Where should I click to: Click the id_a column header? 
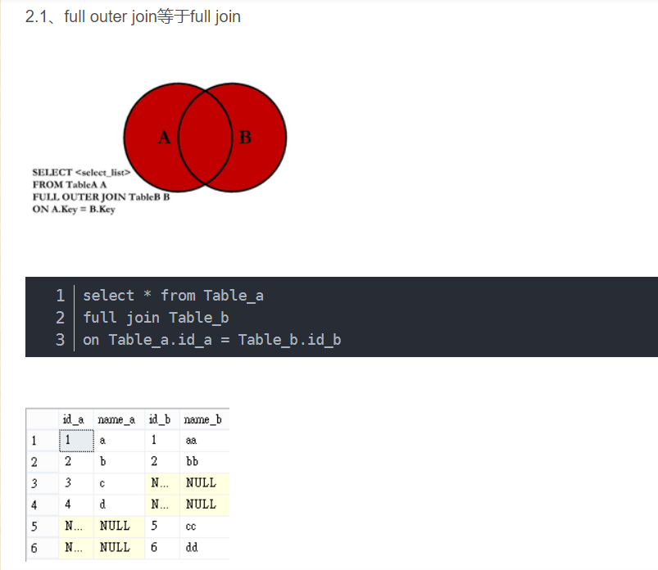coord(76,419)
